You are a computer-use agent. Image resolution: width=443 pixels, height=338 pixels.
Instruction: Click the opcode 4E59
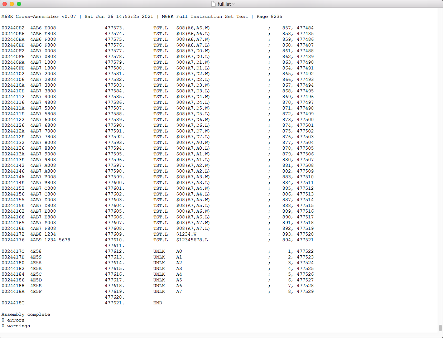[x=36, y=257]
